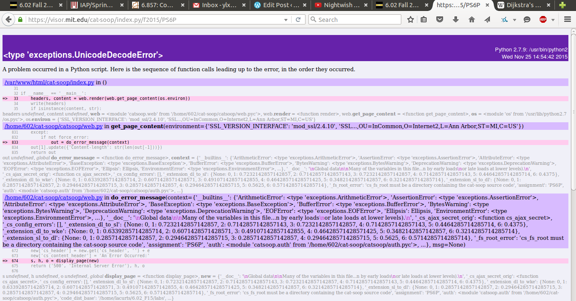The width and height of the screenshot is (576, 301).
Task: Open web.py link beside get_page_content
Action: click(53, 126)
